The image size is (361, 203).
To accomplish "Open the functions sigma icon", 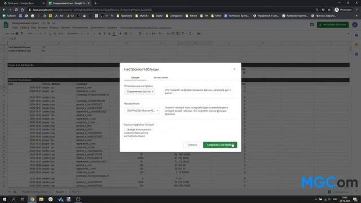I will point(191,34).
